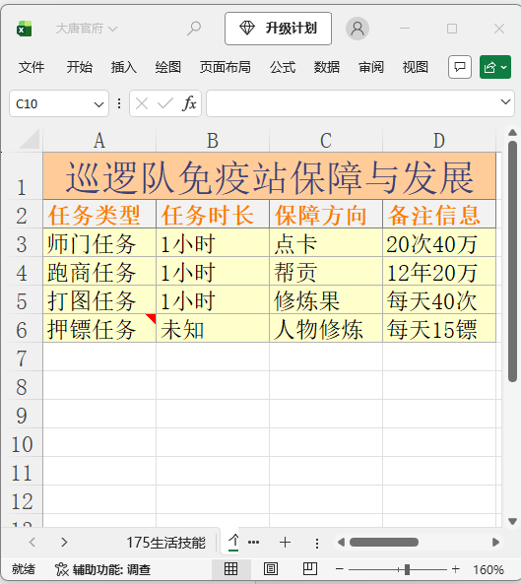Image resolution: width=521 pixels, height=584 pixels.
Task: Select the header cell 保障方向
Action: coord(326,214)
